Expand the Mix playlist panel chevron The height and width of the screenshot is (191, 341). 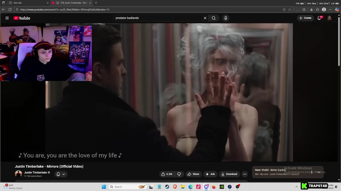point(319,172)
